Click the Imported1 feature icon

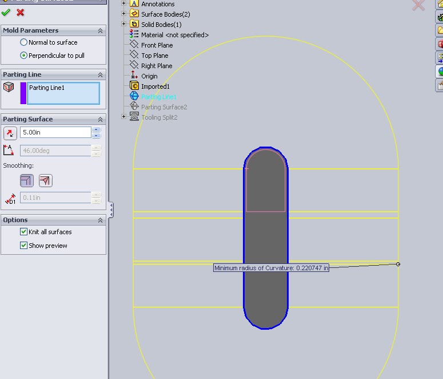[134, 85]
